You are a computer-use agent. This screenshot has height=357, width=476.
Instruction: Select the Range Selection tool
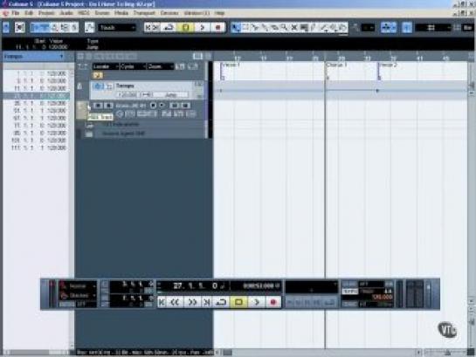[x=245, y=28]
